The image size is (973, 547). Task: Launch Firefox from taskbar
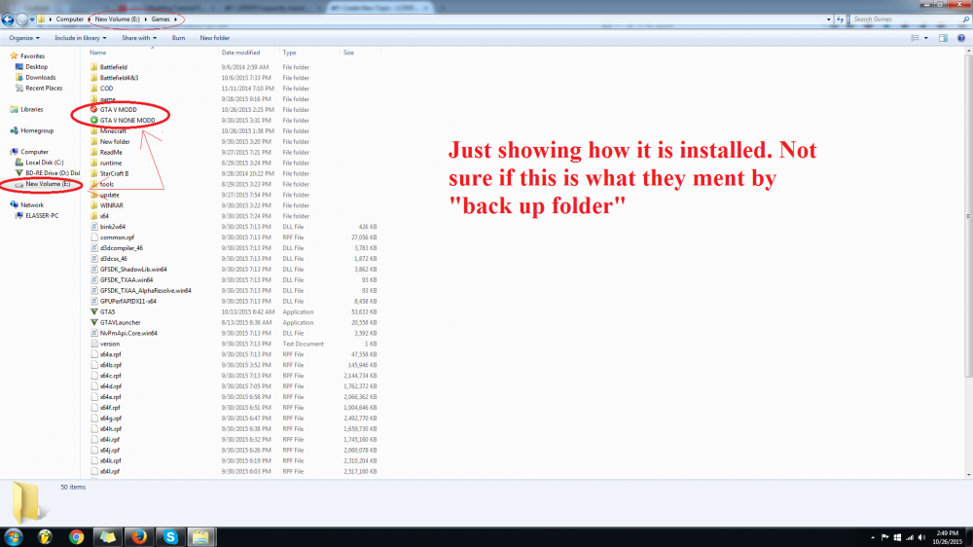[139, 536]
